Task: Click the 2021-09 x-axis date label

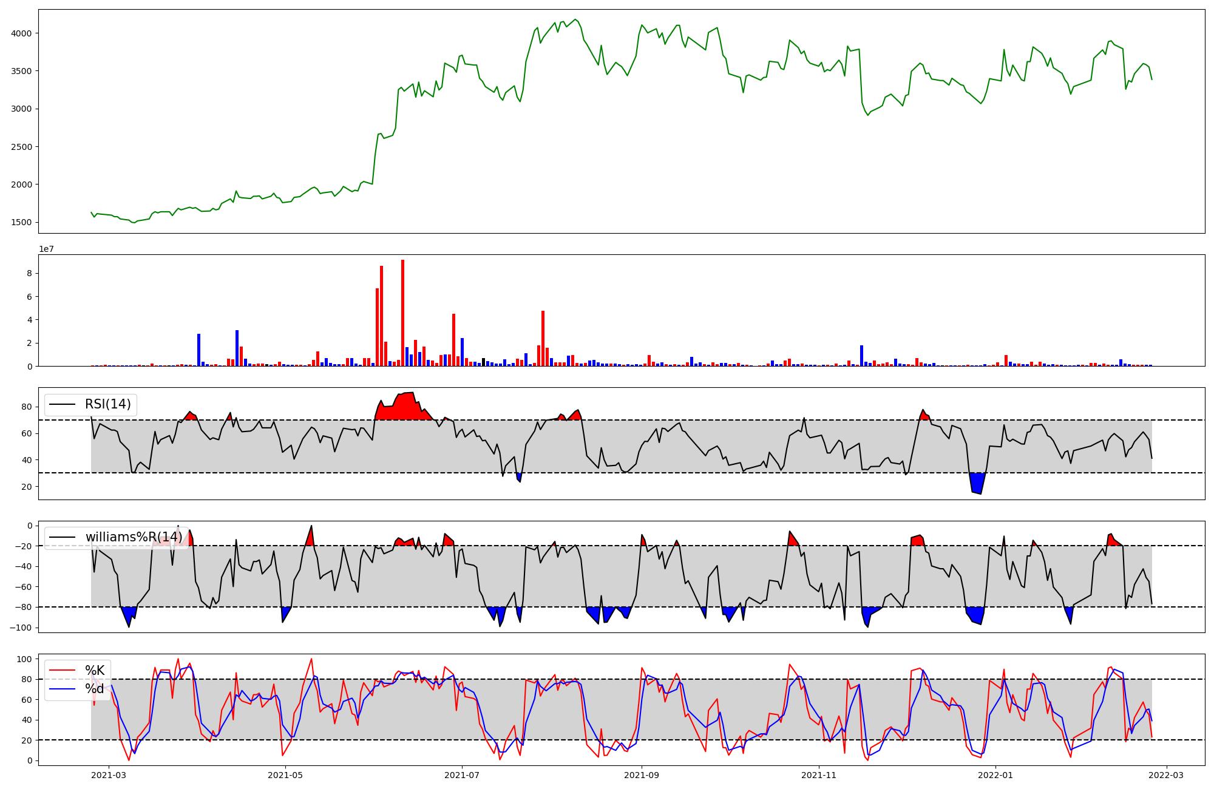Action: 642,775
